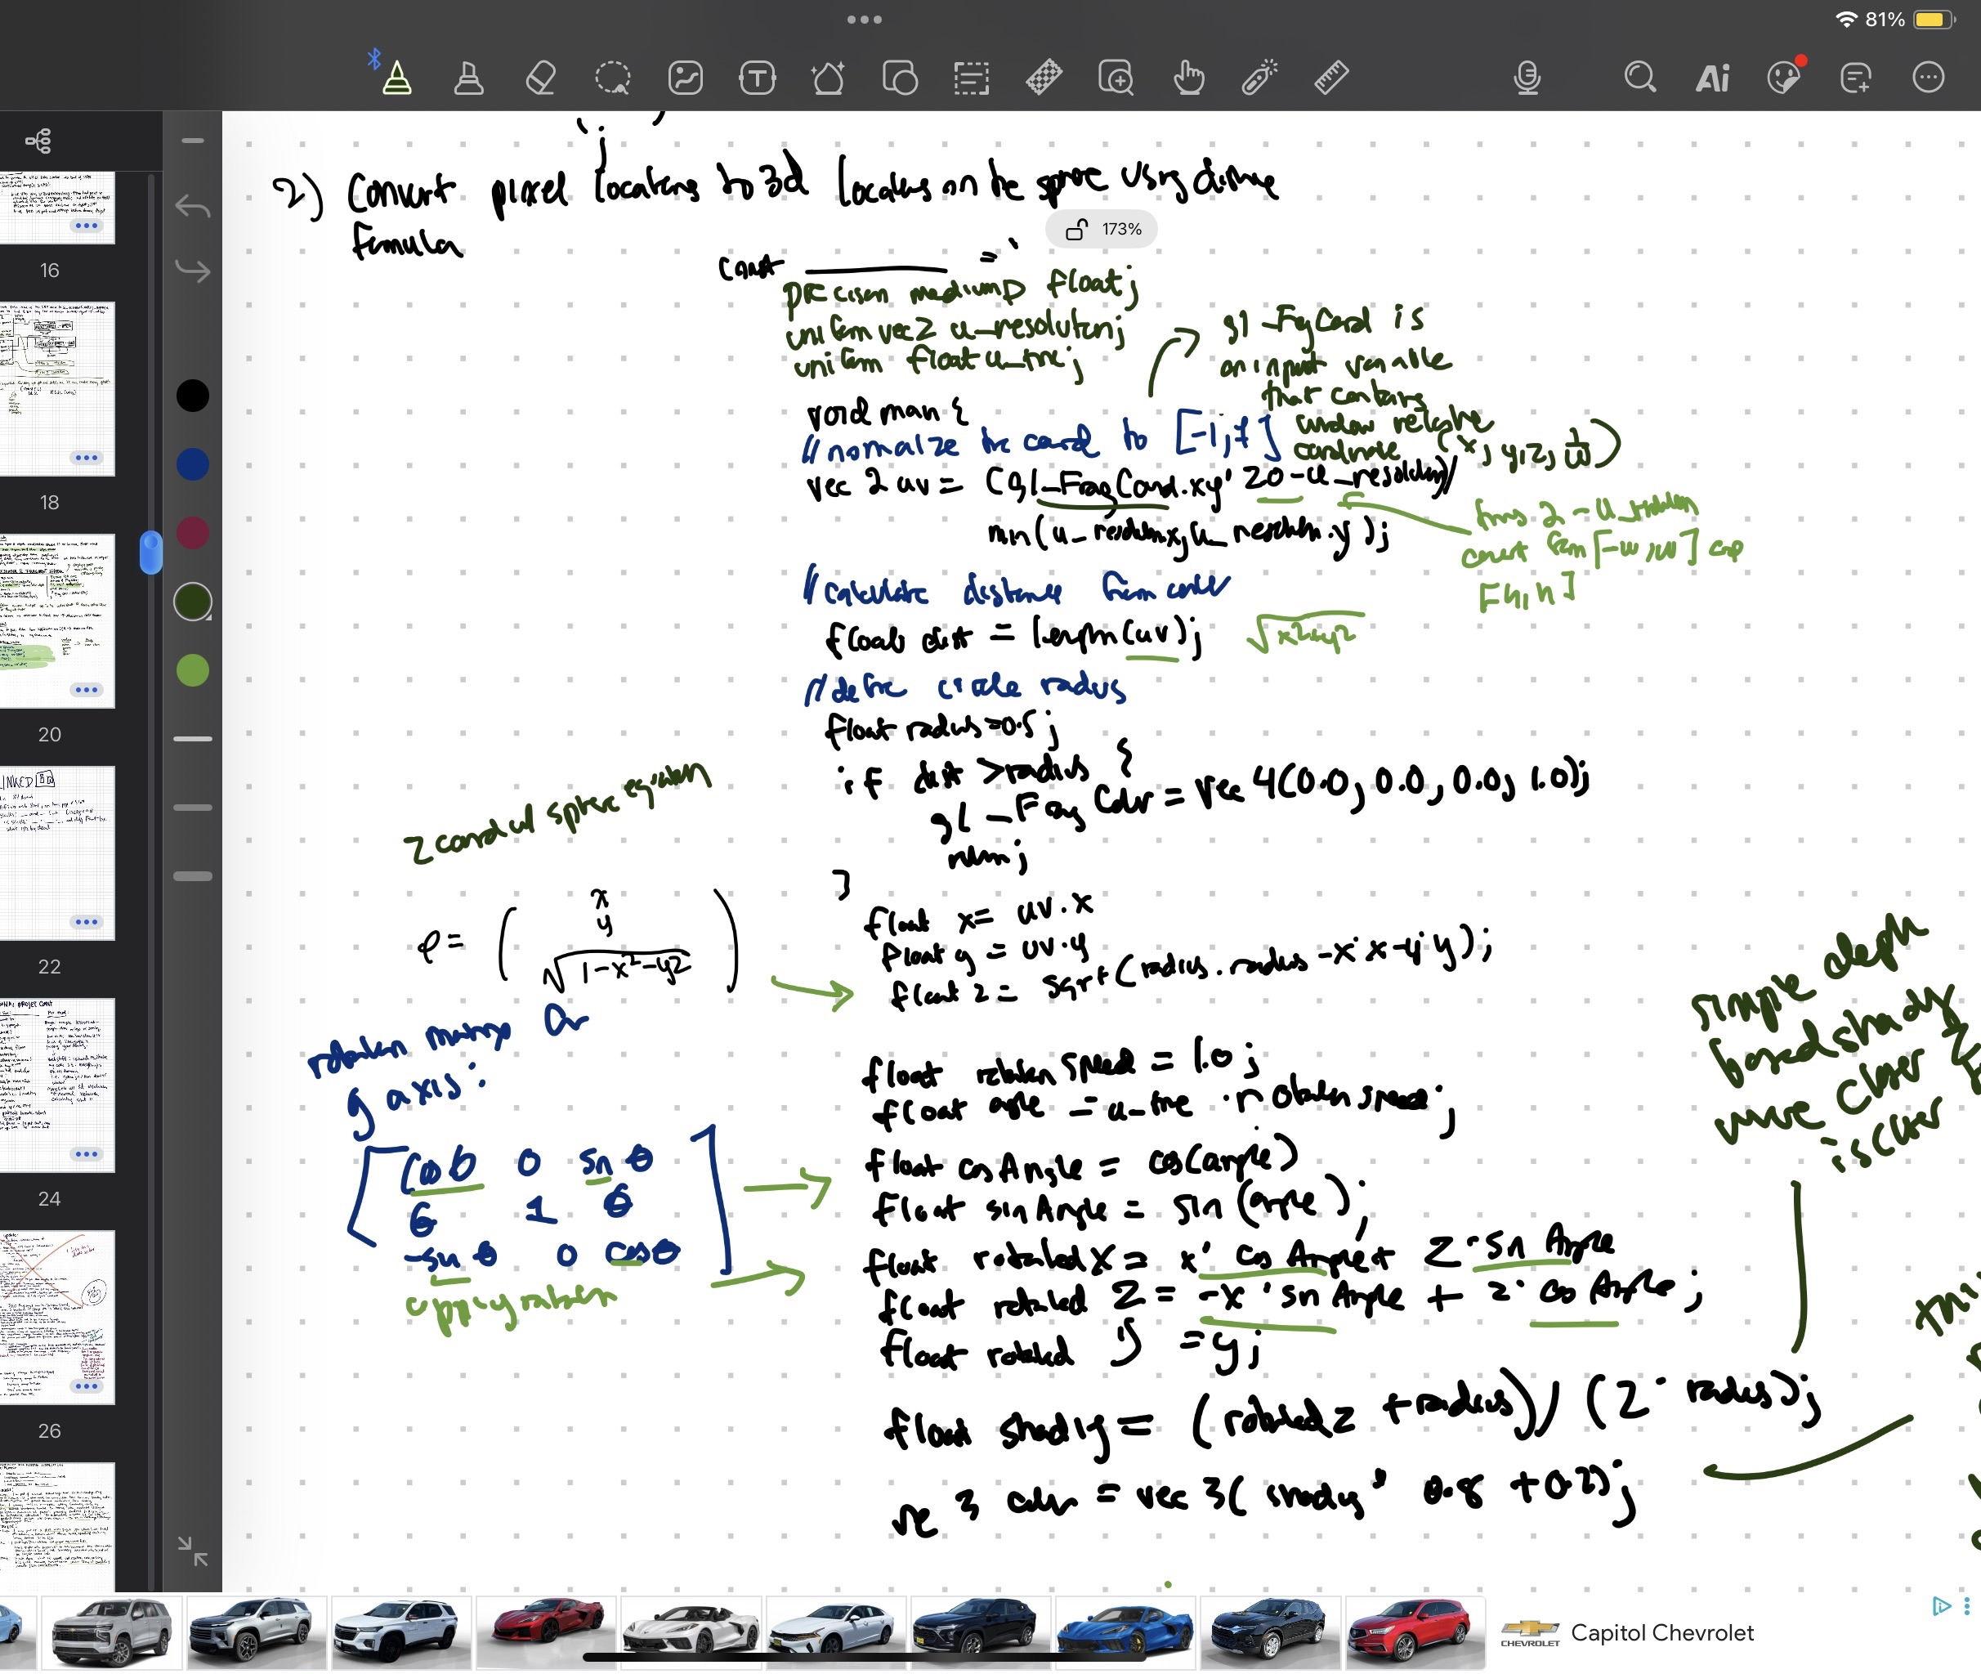Choose the Shapes tool
Image resolution: width=1981 pixels, height=1674 pixels.
[900, 78]
